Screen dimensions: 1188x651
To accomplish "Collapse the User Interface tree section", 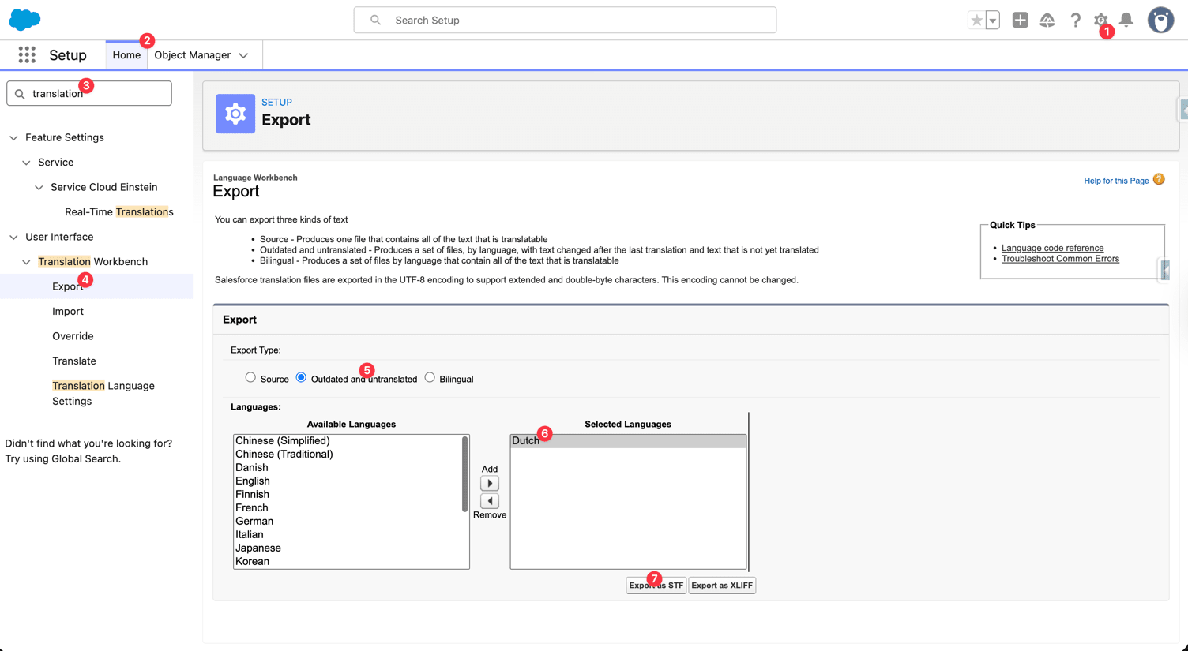I will (13, 238).
